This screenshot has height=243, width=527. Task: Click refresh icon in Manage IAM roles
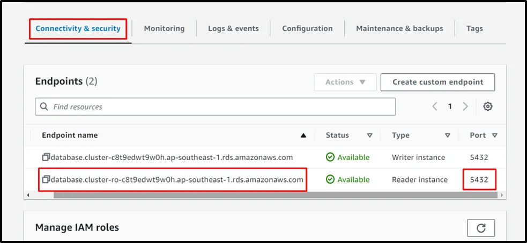(481, 228)
